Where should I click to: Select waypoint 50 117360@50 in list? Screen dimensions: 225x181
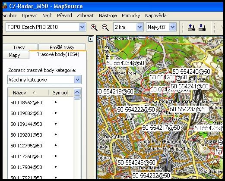tap(26, 156)
